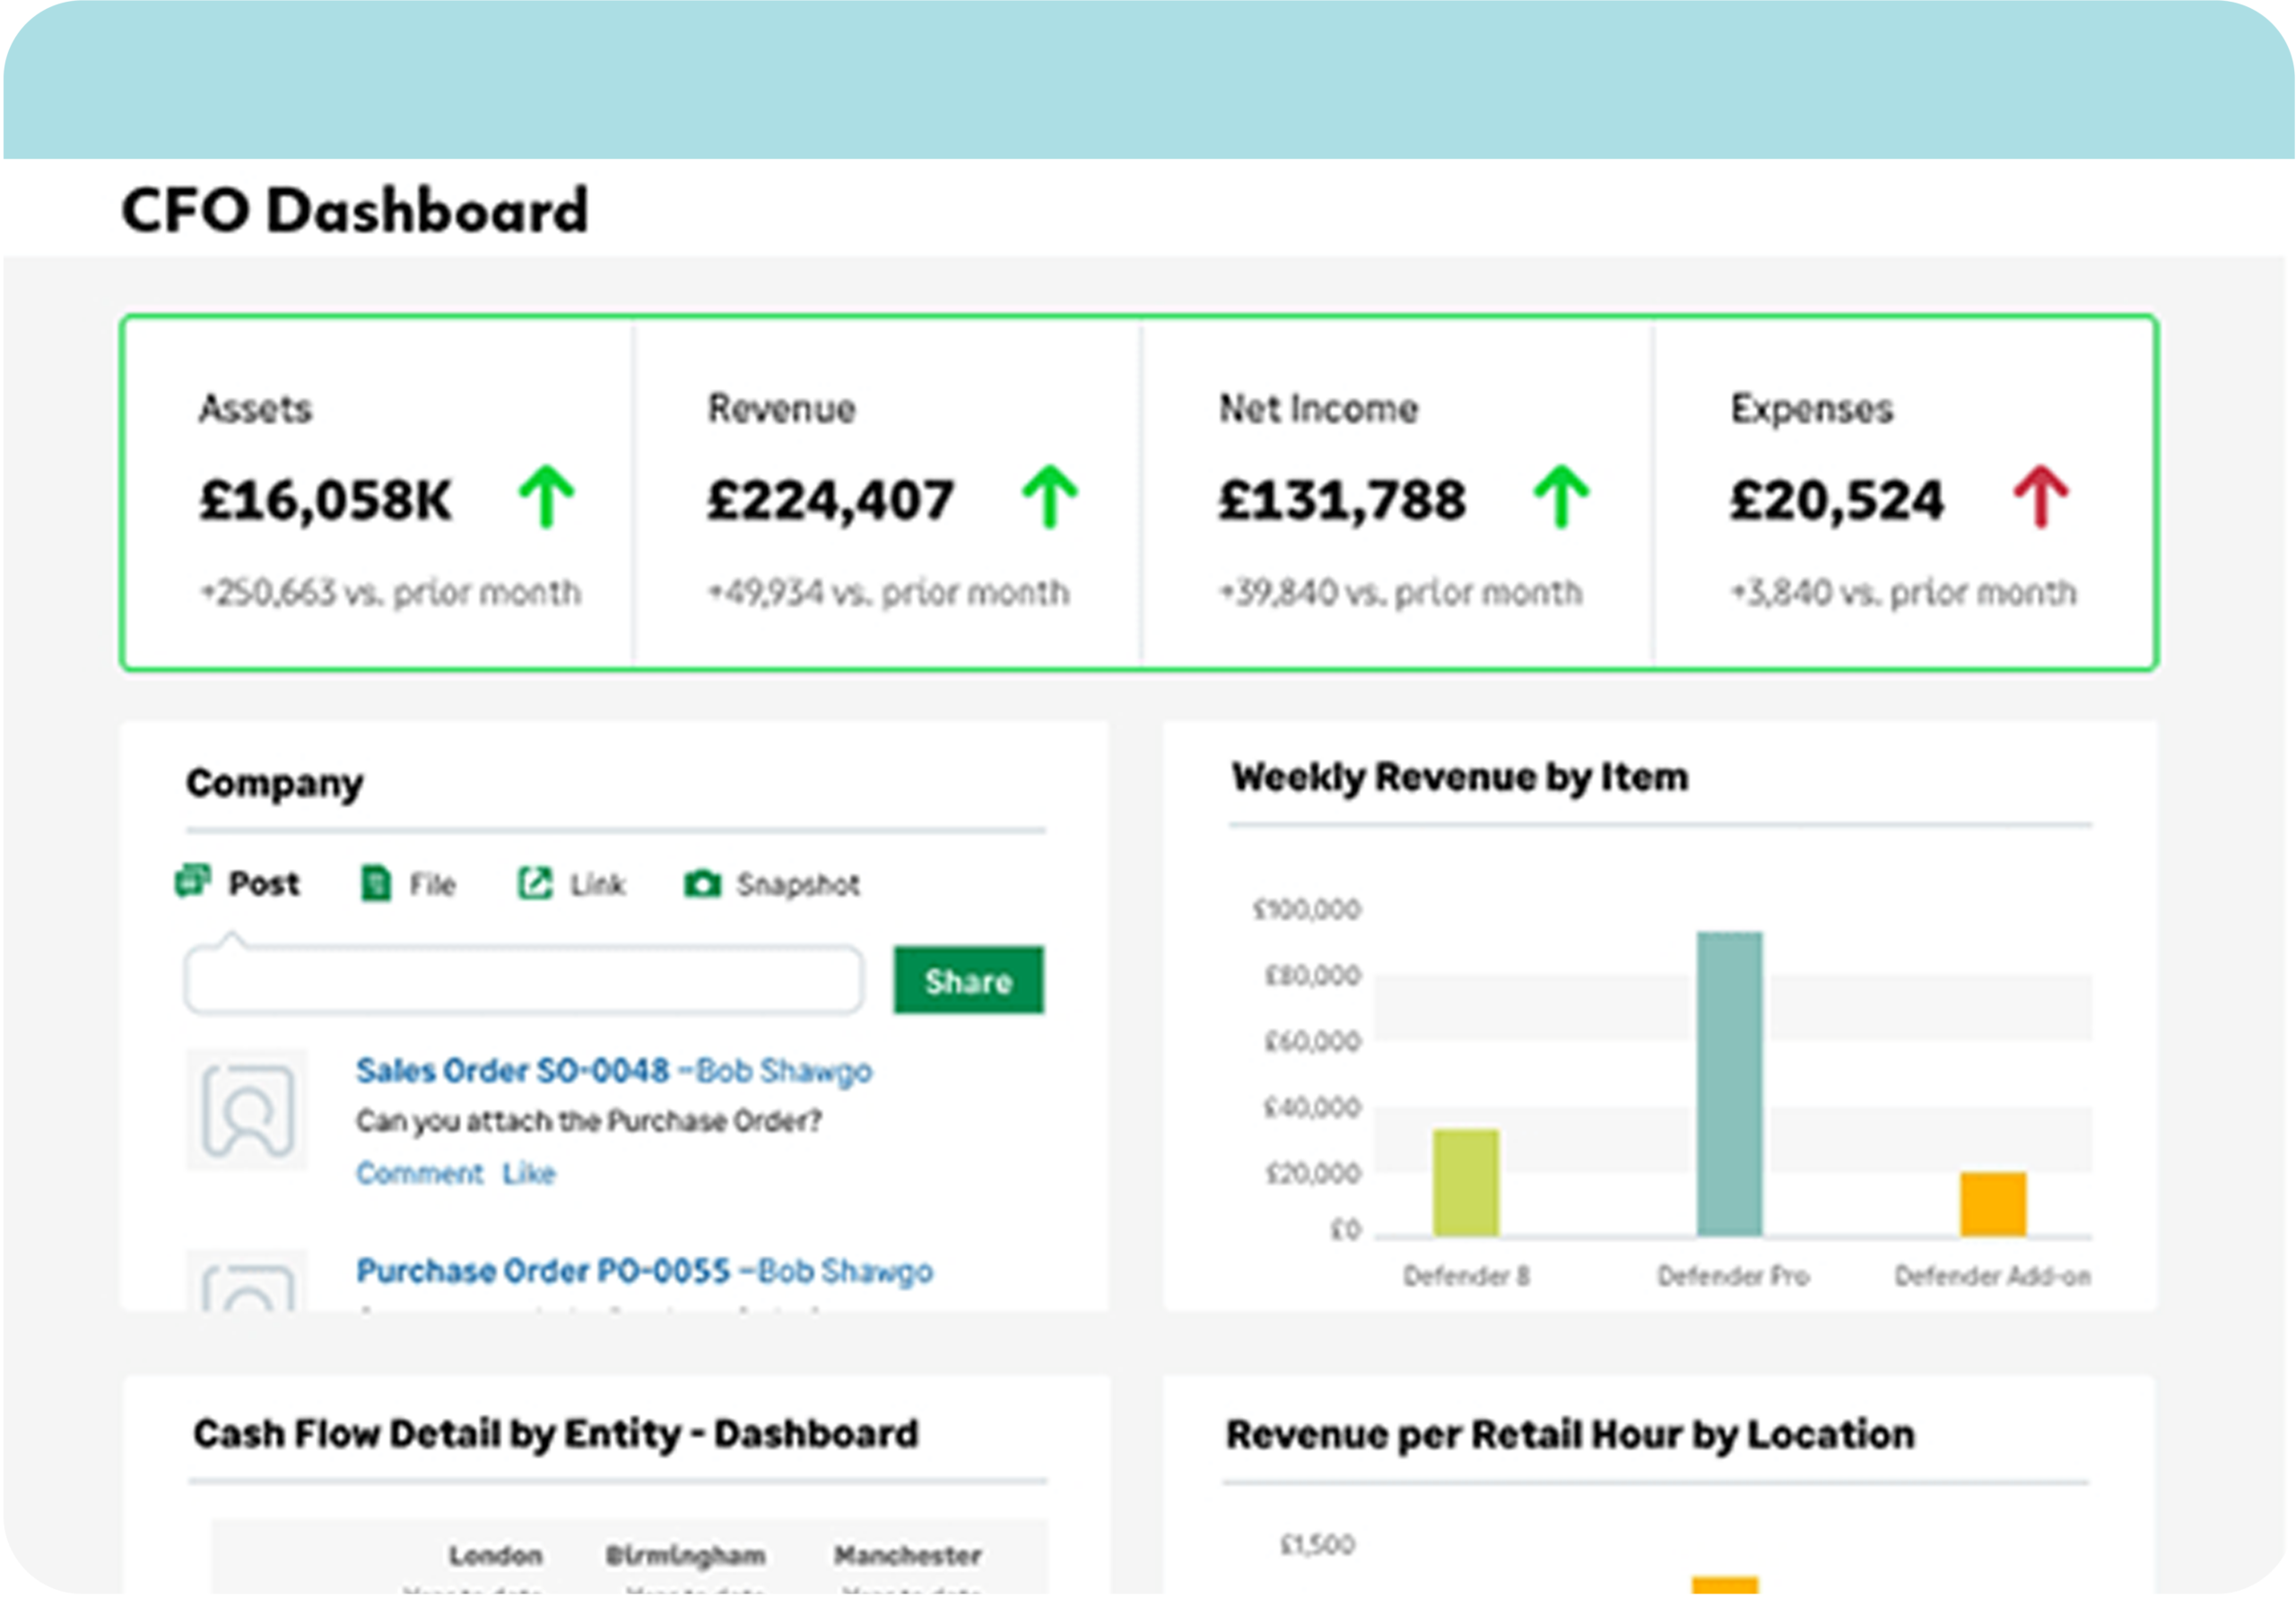The height and width of the screenshot is (1597, 2296).
Task: Click the green up arrow beside Assets
Action: pos(547,496)
